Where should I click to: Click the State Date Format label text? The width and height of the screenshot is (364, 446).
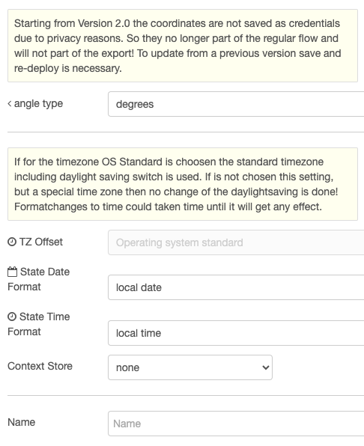coord(38,279)
